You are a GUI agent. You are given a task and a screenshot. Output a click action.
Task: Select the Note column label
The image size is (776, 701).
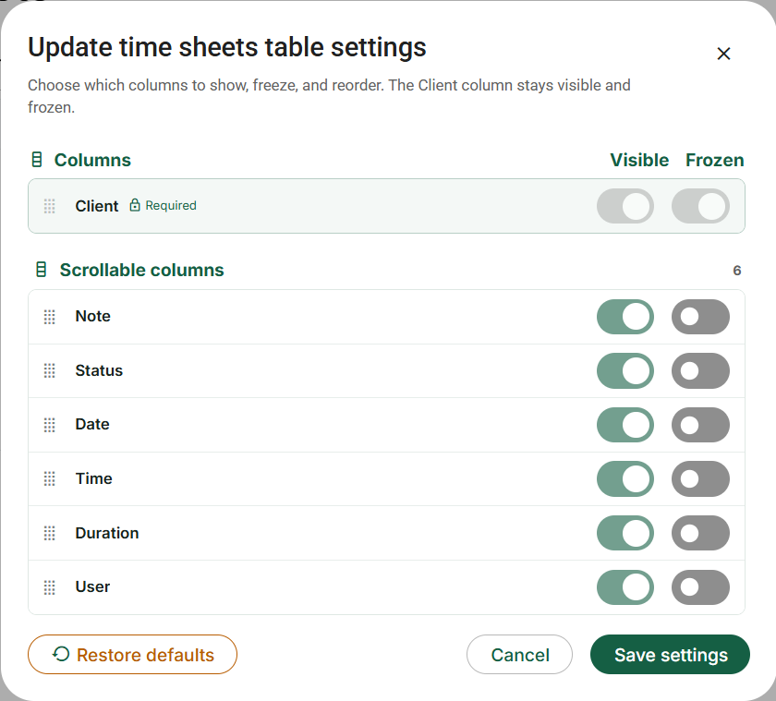pos(92,316)
